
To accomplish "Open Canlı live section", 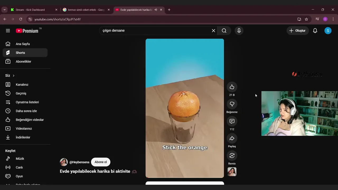I will 25,168.
